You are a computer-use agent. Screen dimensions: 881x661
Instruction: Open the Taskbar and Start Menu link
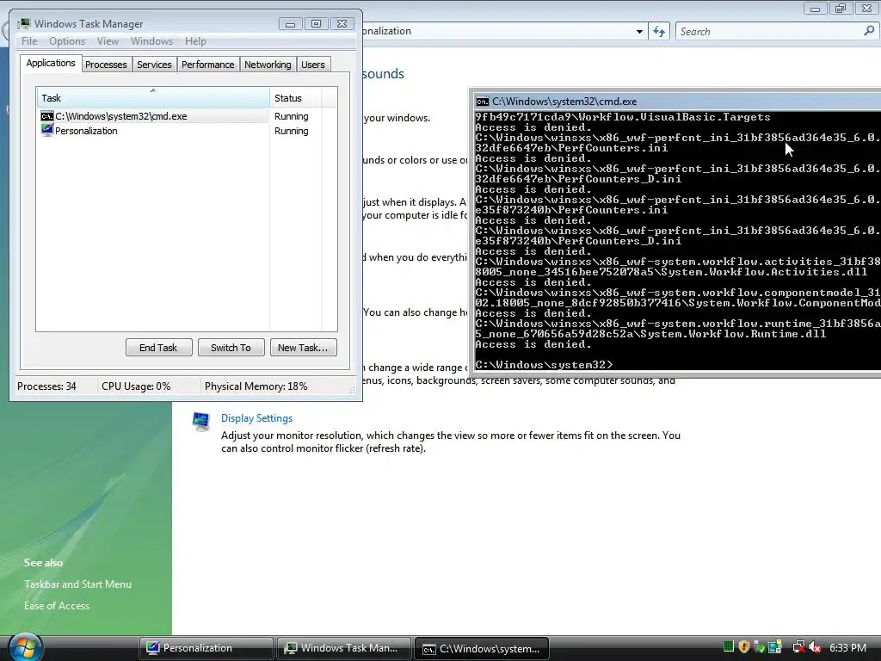tap(77, 584)
